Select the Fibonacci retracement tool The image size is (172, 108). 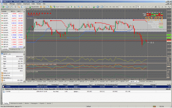[x=159, y=7]
